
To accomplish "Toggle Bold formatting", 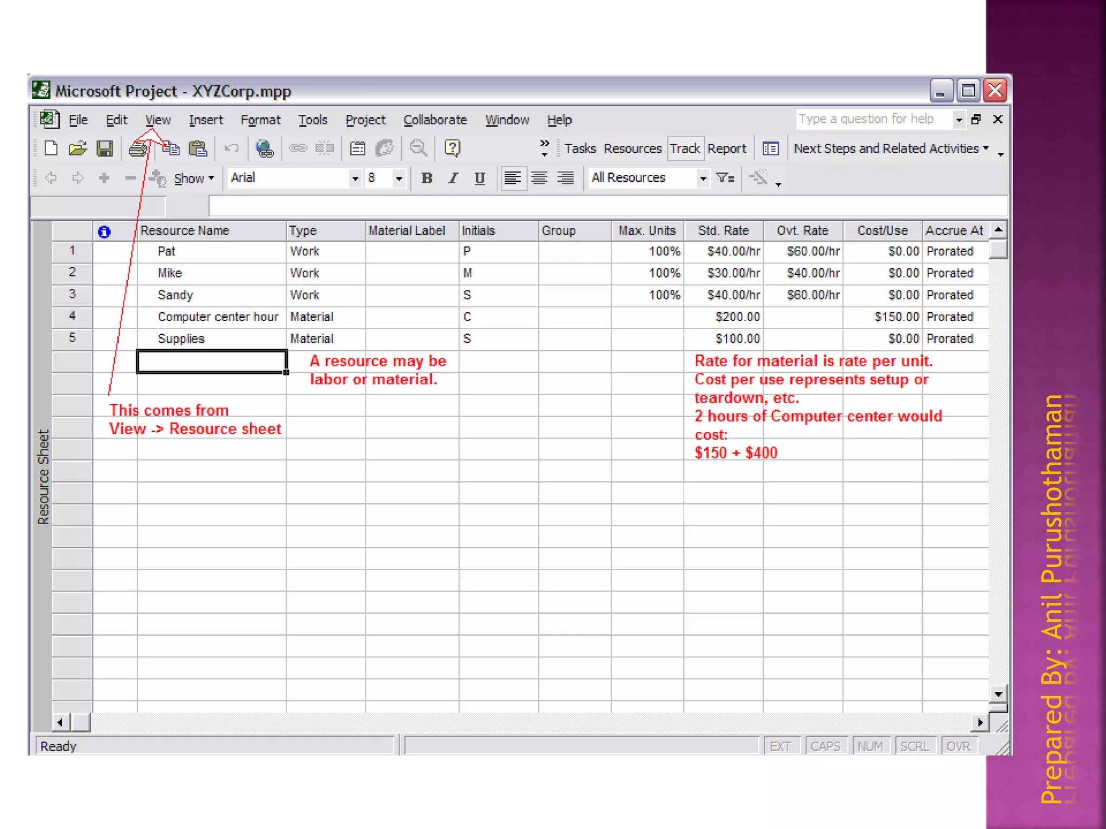I will click(x=427, y=178).
